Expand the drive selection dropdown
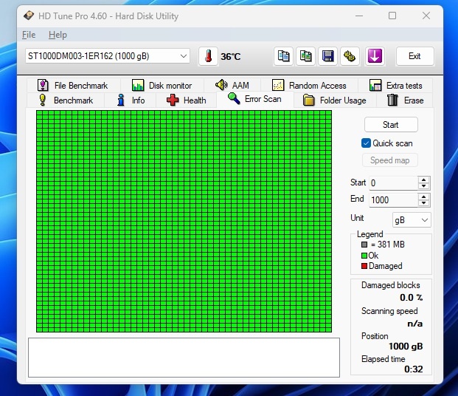Viewport: 458px width, 396px height. pos(184,56)
